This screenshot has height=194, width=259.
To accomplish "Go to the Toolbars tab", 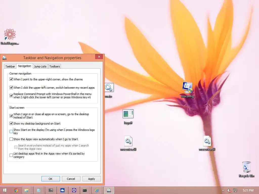I will pos(55,66).
